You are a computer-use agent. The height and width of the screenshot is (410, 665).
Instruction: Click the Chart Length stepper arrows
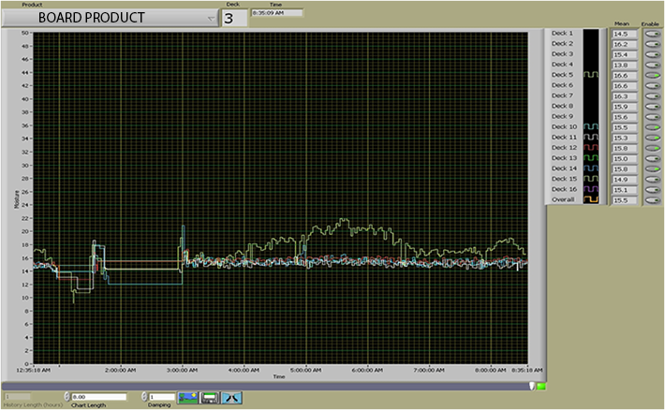pos(66,397)
